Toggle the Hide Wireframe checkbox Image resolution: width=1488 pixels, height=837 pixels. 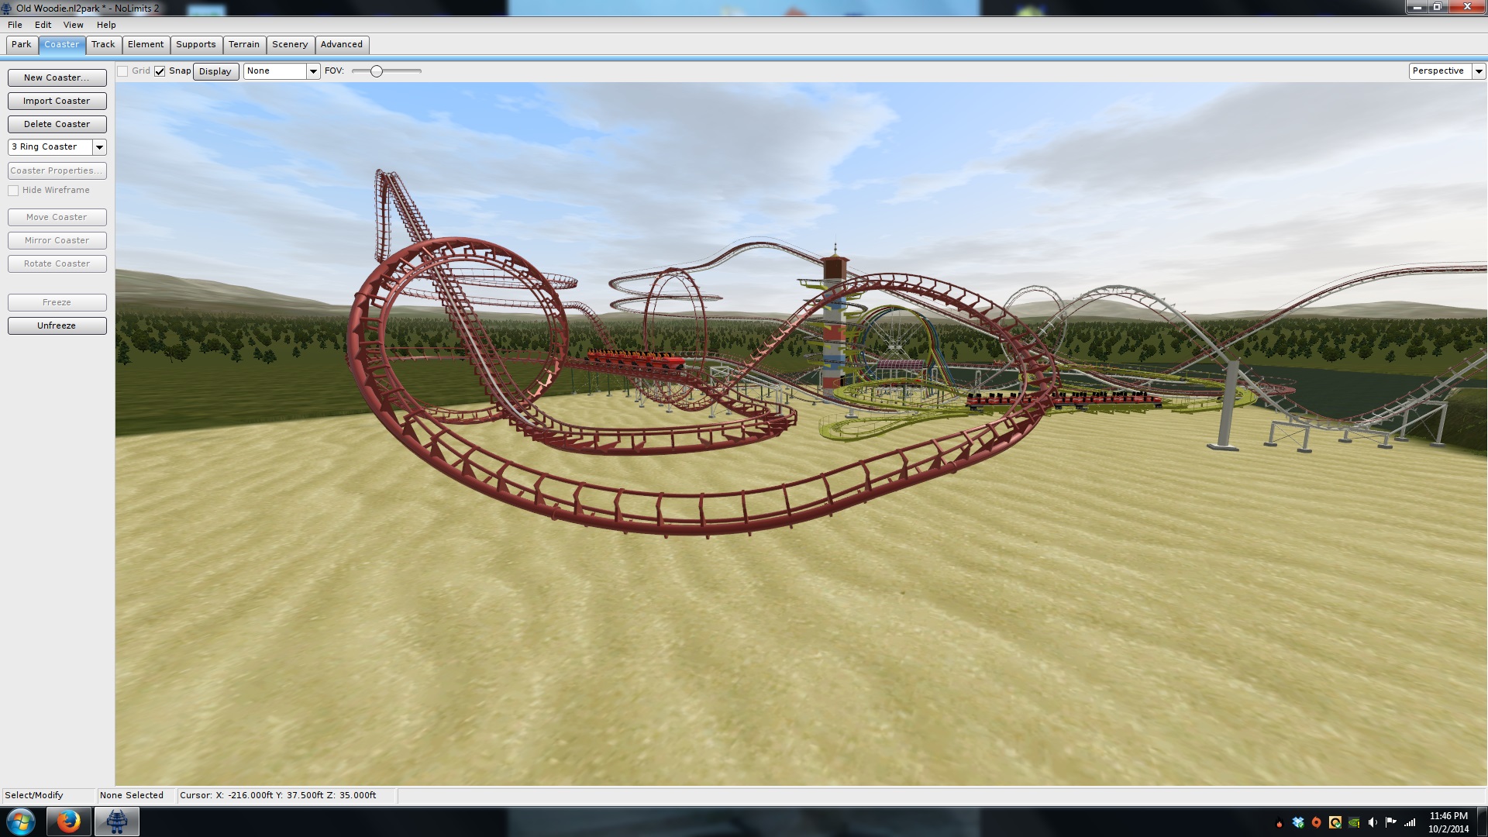[13, 191]
